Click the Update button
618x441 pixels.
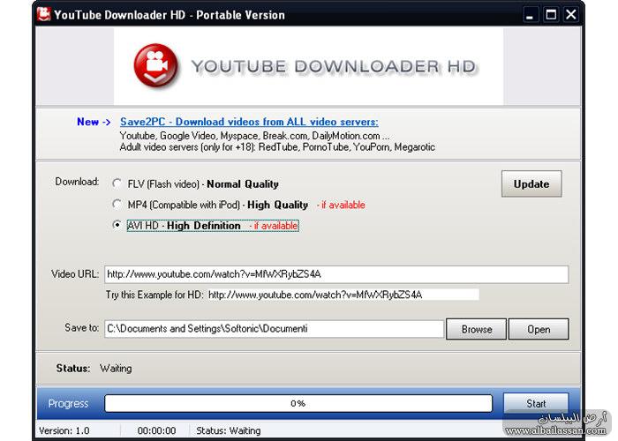[x=531, y=183]
